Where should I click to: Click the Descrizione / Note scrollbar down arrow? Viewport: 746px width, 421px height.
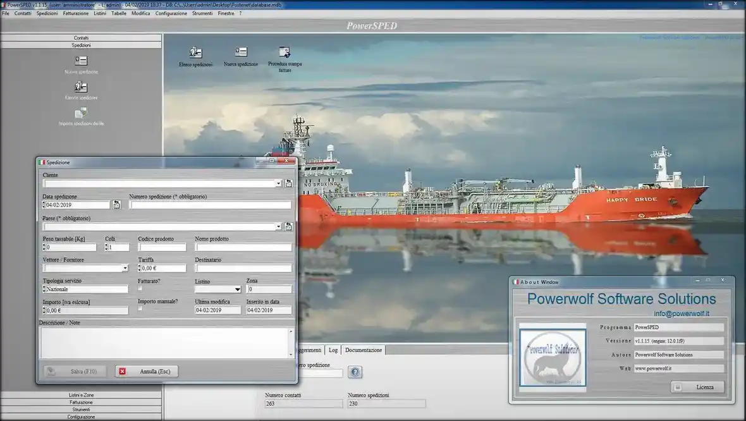(291, 355)
